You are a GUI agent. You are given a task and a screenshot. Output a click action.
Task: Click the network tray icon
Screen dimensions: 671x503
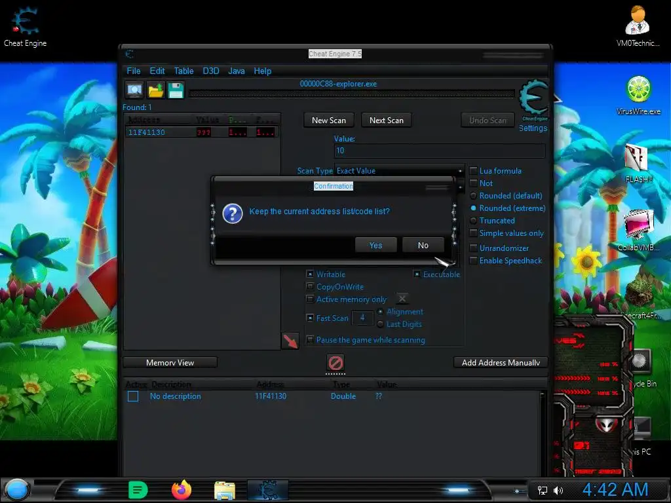[x=542, y=490]
